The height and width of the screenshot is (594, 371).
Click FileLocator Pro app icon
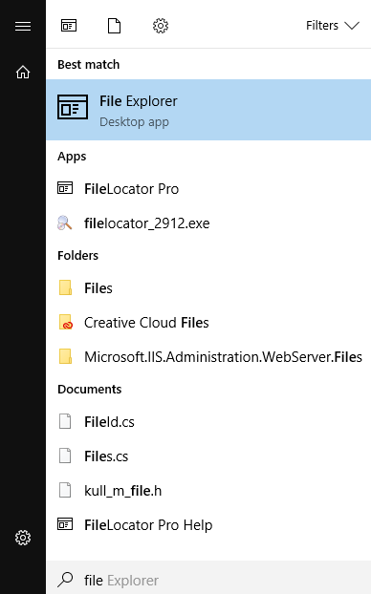pyautogui.click(x=65, y=188)
